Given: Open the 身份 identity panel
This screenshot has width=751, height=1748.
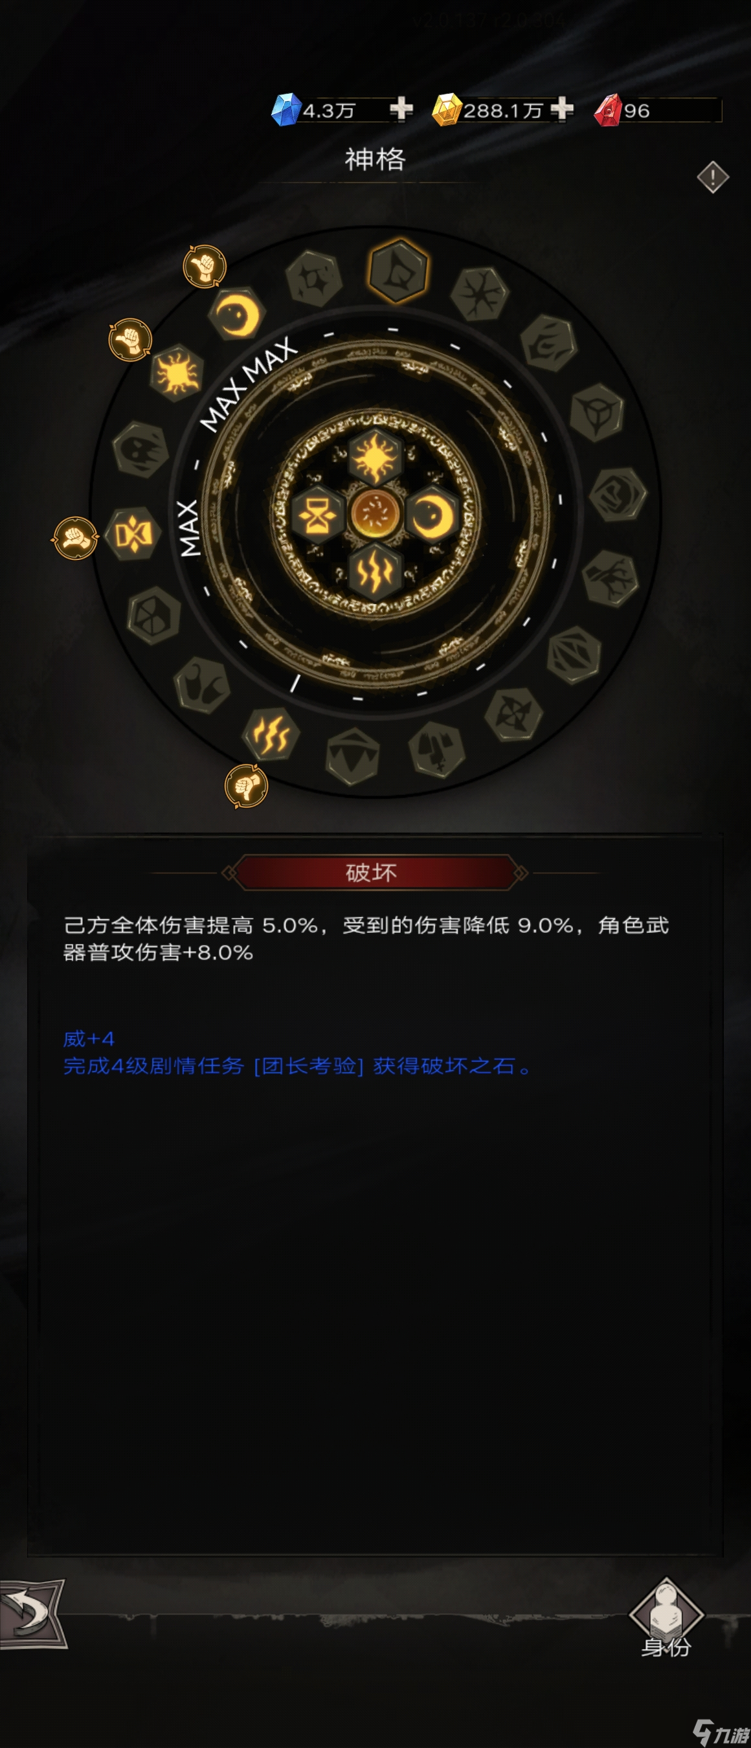Looking at the screenshot, I should pos(666,1619).
